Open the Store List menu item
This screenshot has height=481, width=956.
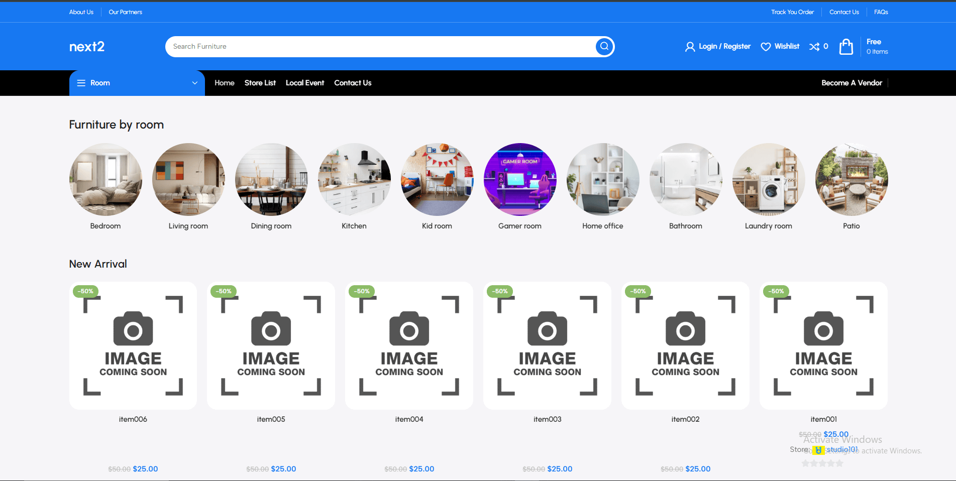[260, 83]
